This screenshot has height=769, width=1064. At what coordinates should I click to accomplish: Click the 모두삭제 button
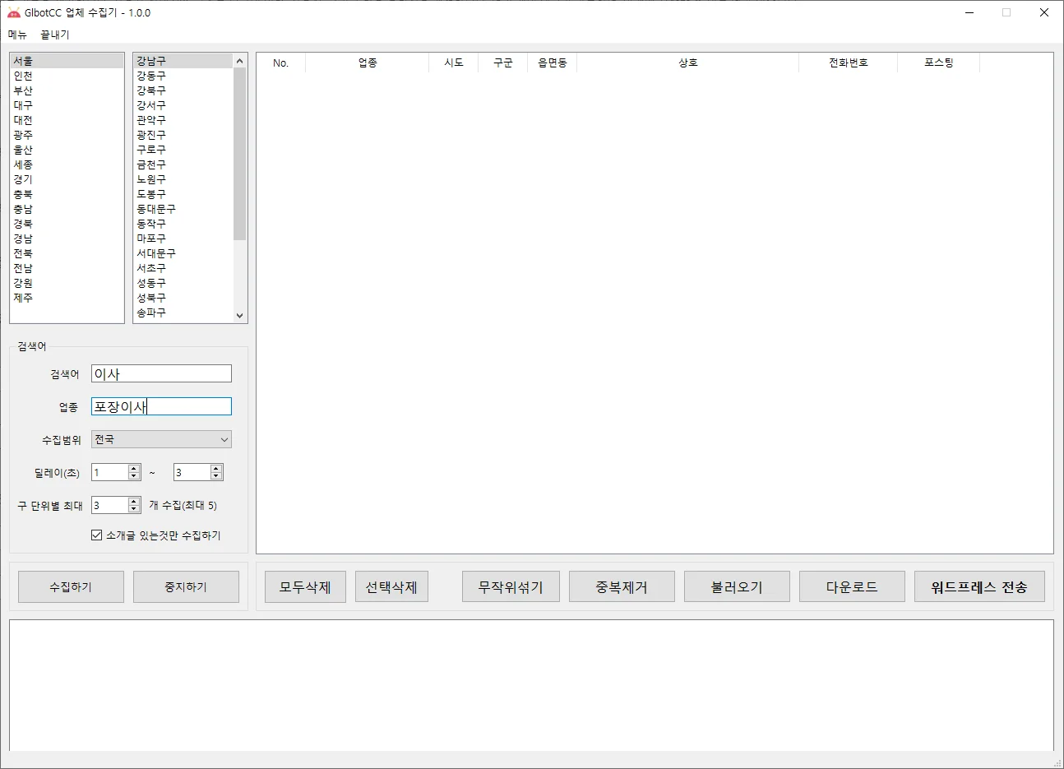[x=305, y=587]
